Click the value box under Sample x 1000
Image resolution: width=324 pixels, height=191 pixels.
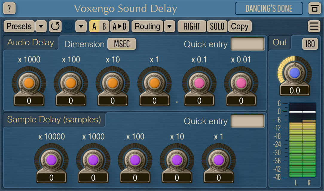point(93,178)
